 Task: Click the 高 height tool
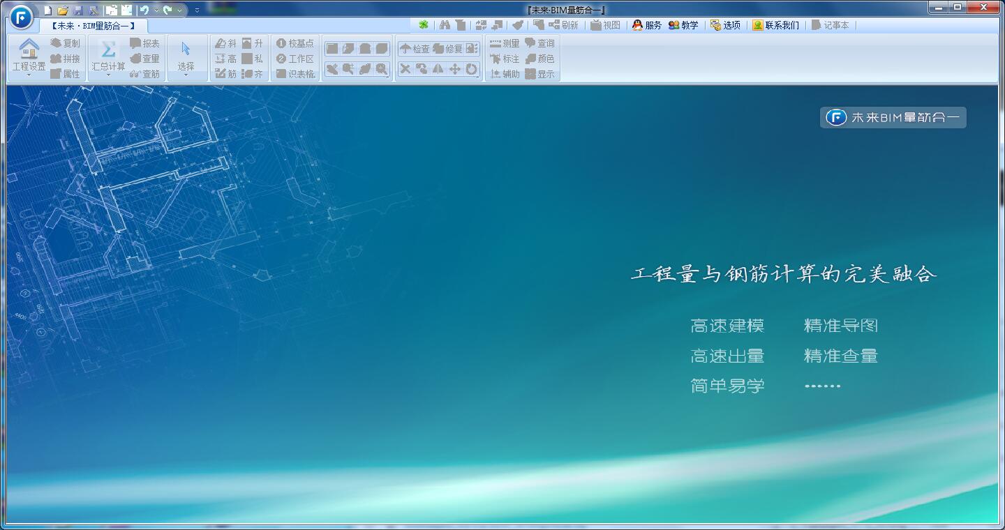(x=225, y=59)
